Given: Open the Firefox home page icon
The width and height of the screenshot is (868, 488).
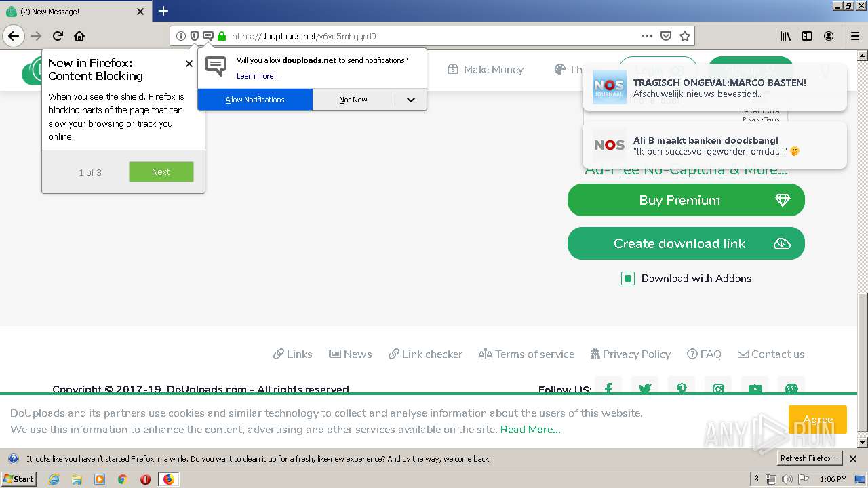Looking at the screenshot, I should [x=79, y=36].
